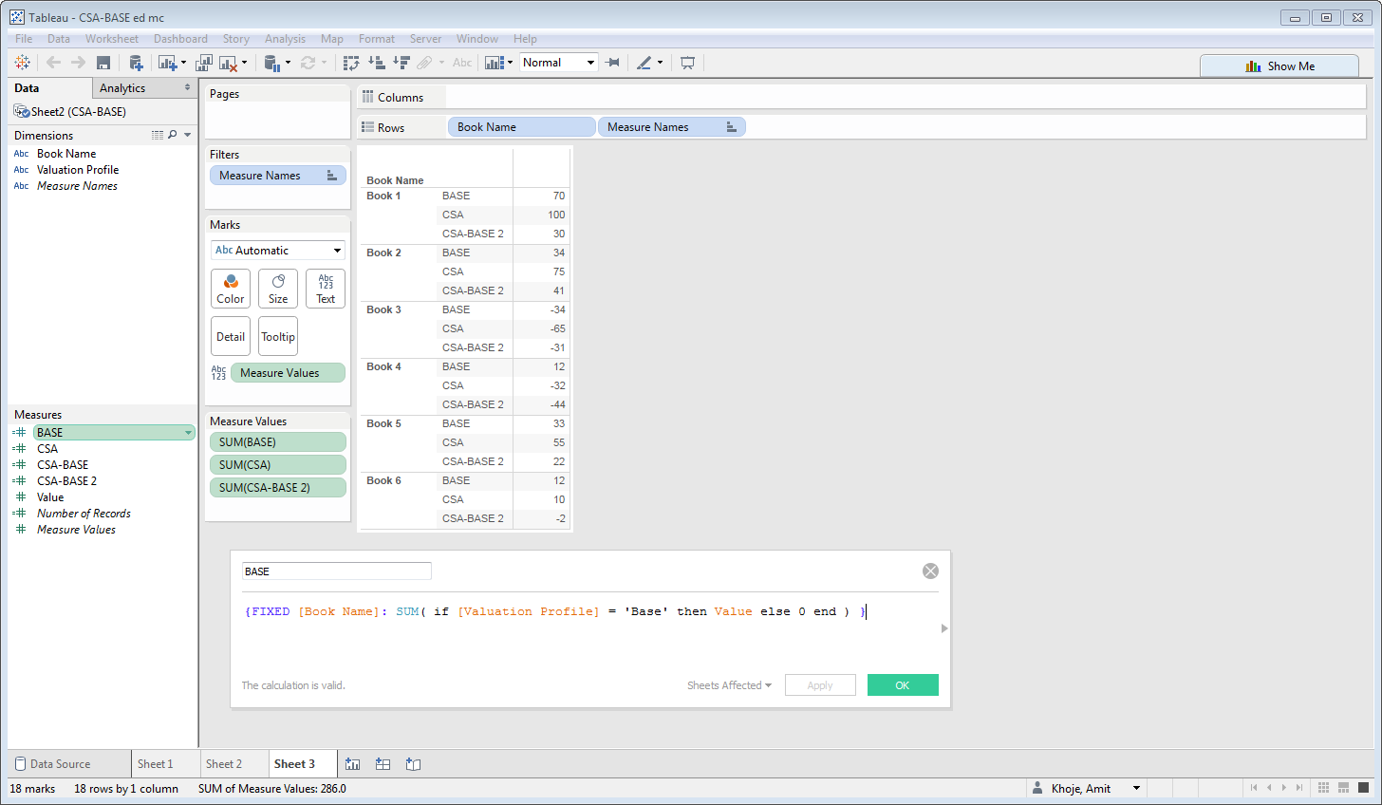The height and width of the screenshot is (805, 1382).
Task: Click the Undo arrow in the toolbar
Action: pyautogui.click(x=54, y=62)
